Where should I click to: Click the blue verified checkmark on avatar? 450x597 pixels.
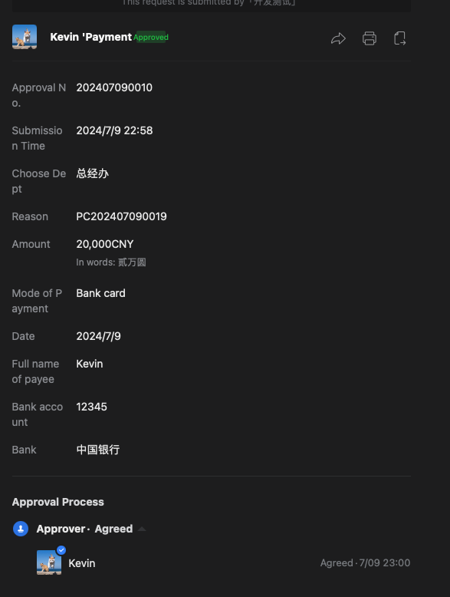point(61,550)
